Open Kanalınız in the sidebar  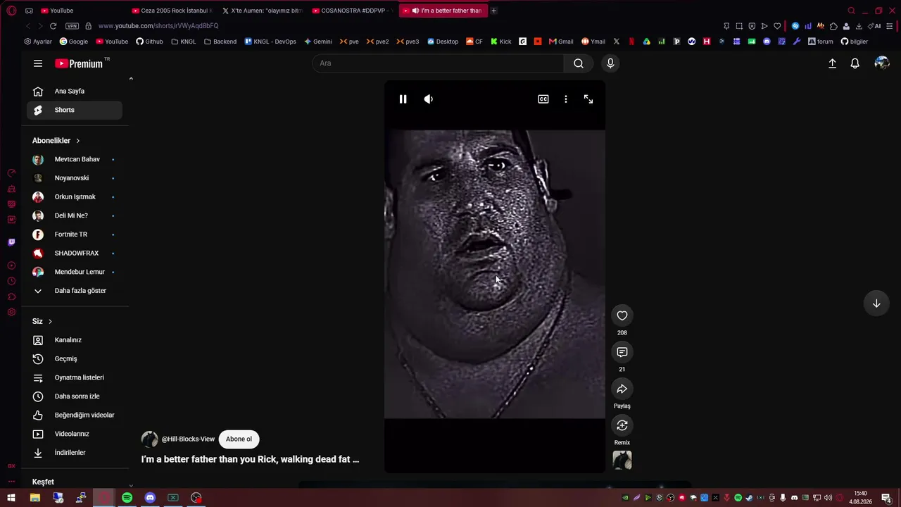tap(75, 340)
